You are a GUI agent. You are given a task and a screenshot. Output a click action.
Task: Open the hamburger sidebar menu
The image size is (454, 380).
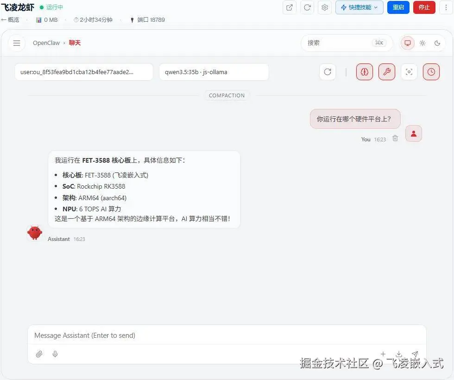[x=17, y=43]
